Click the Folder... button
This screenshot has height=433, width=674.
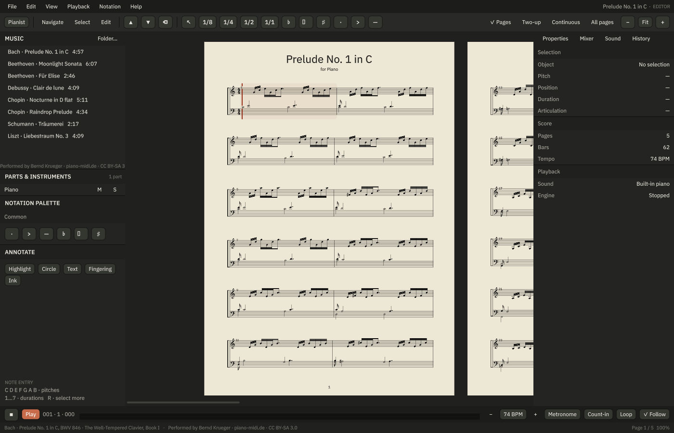[x=107, y=38]
